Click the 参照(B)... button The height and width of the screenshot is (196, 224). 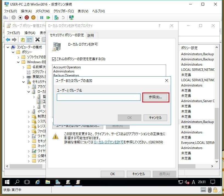click(155, 97)
